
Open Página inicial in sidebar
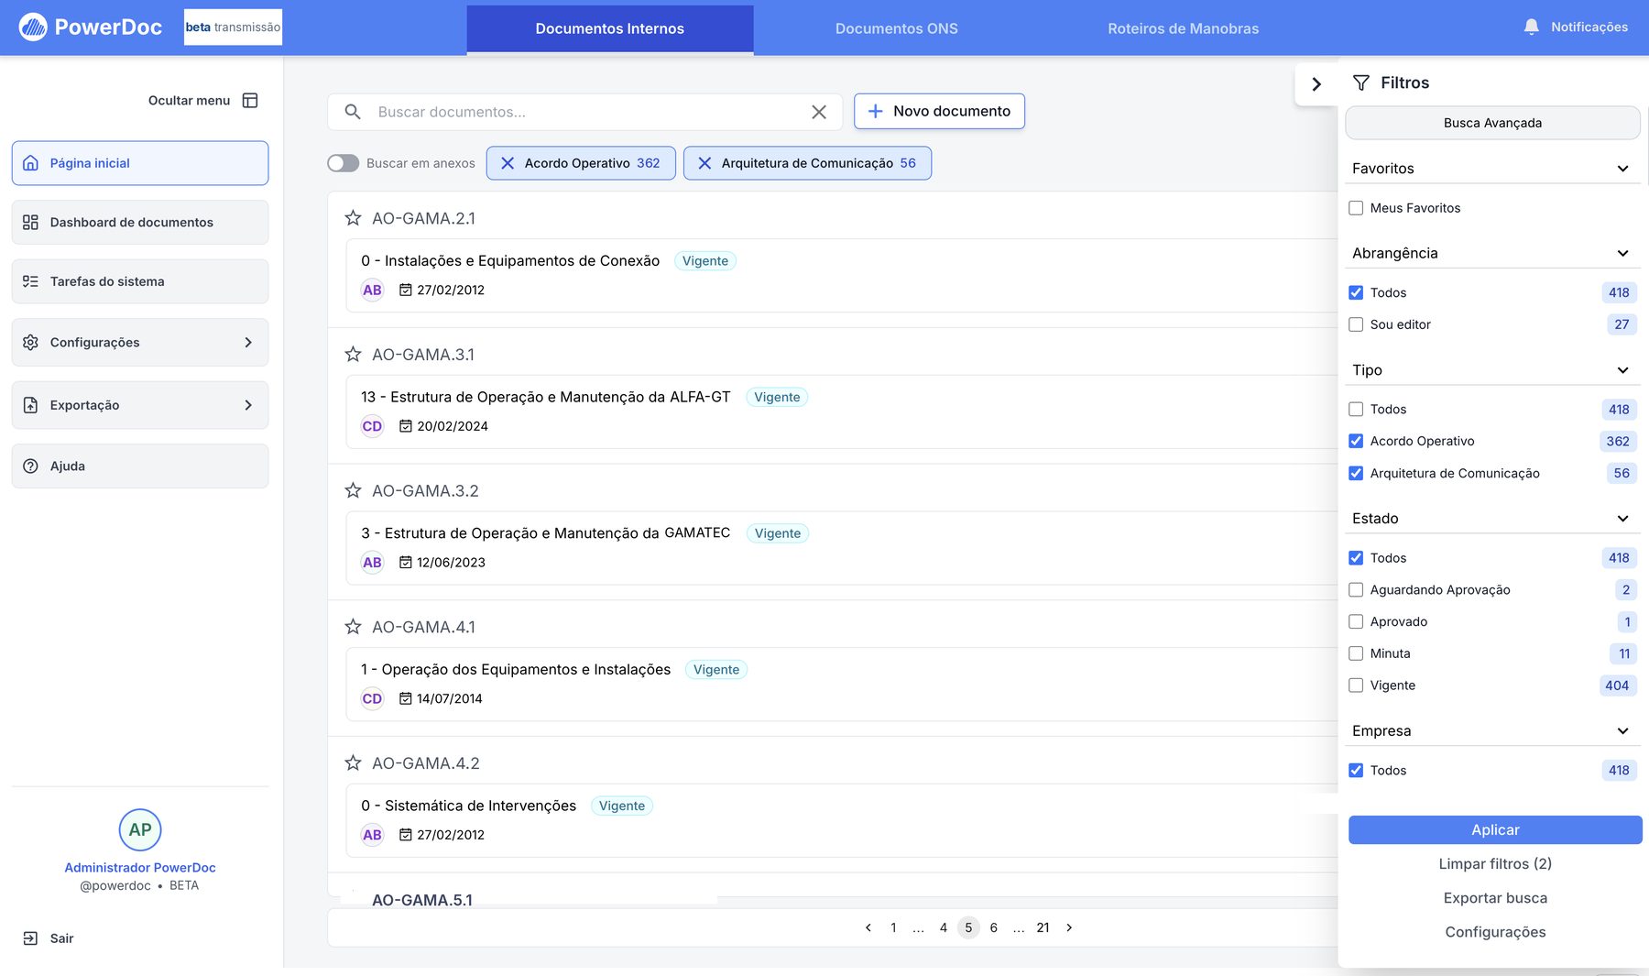pos(140,163)
